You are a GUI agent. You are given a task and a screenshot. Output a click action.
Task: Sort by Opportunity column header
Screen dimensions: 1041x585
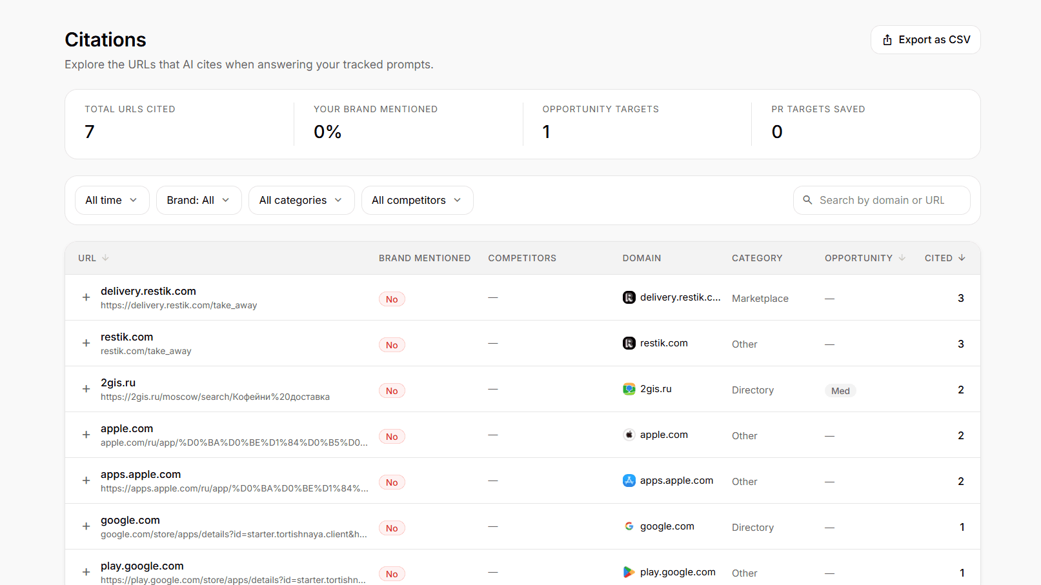[865, 258]
